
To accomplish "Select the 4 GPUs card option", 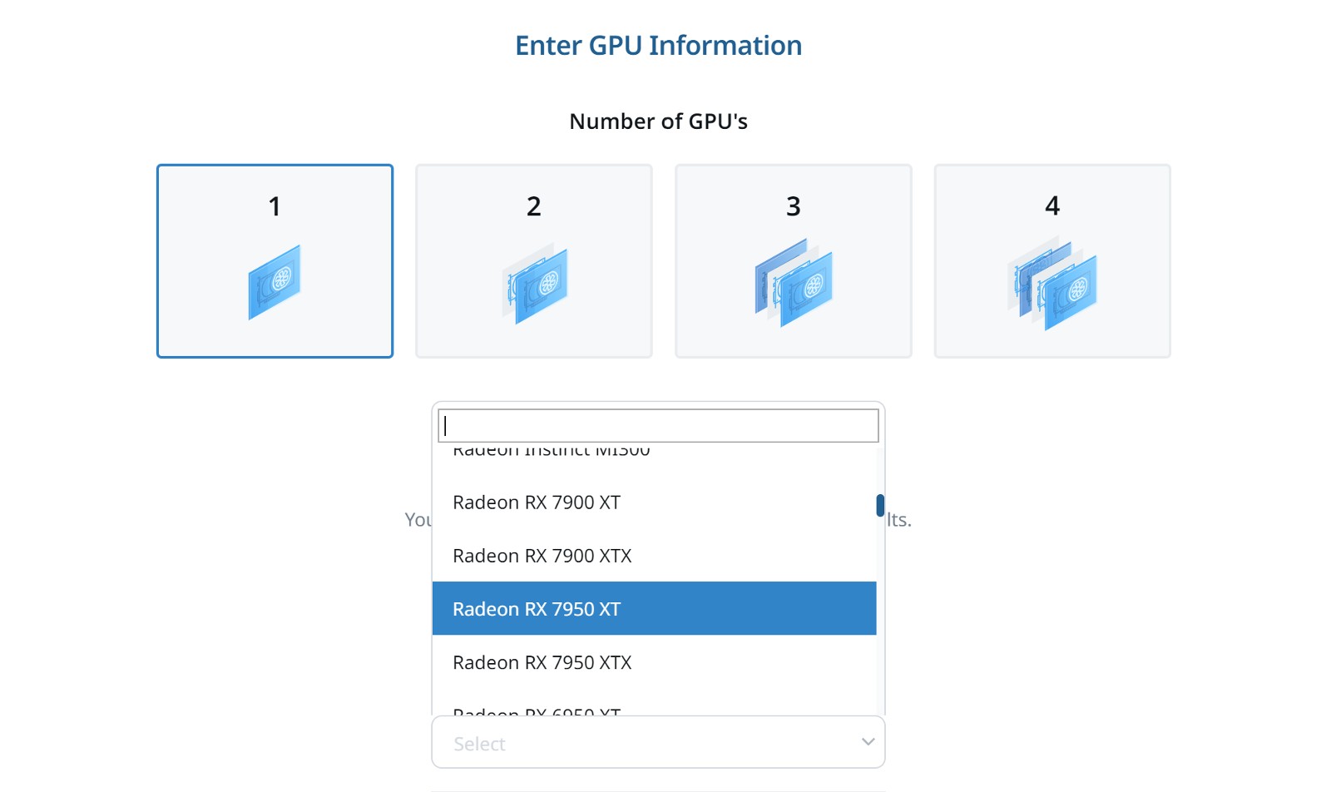I will click(x=1052, y=261).
